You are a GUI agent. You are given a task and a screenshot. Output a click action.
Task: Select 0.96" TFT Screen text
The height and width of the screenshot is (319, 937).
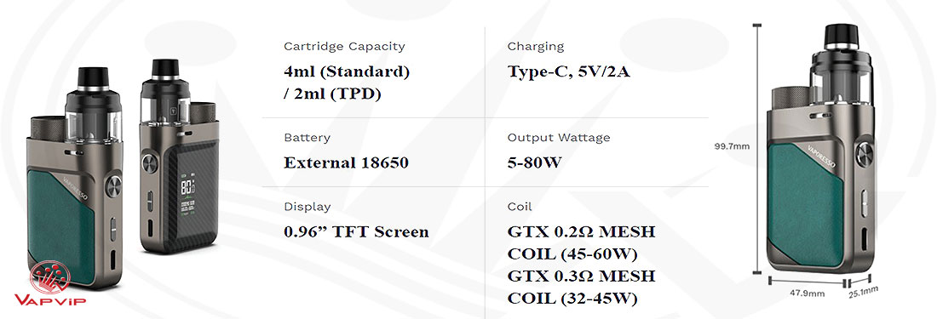[x=356, y=232]
